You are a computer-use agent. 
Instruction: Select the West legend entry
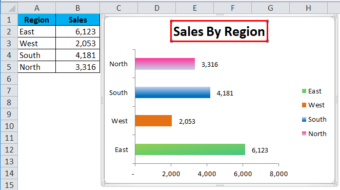tap(313, 105)
